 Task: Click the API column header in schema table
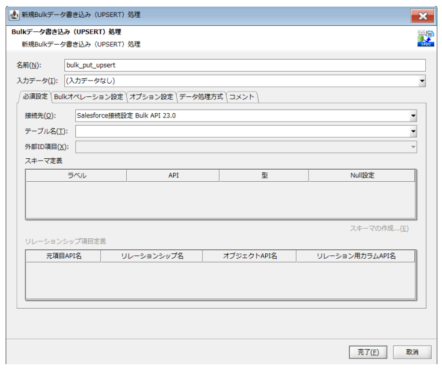tap(173, 176)
